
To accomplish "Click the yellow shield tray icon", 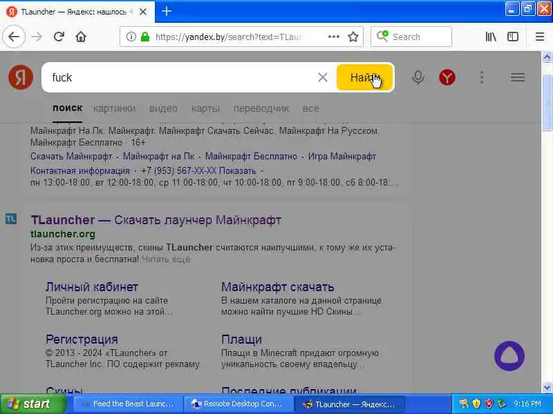I will point(476,404).
